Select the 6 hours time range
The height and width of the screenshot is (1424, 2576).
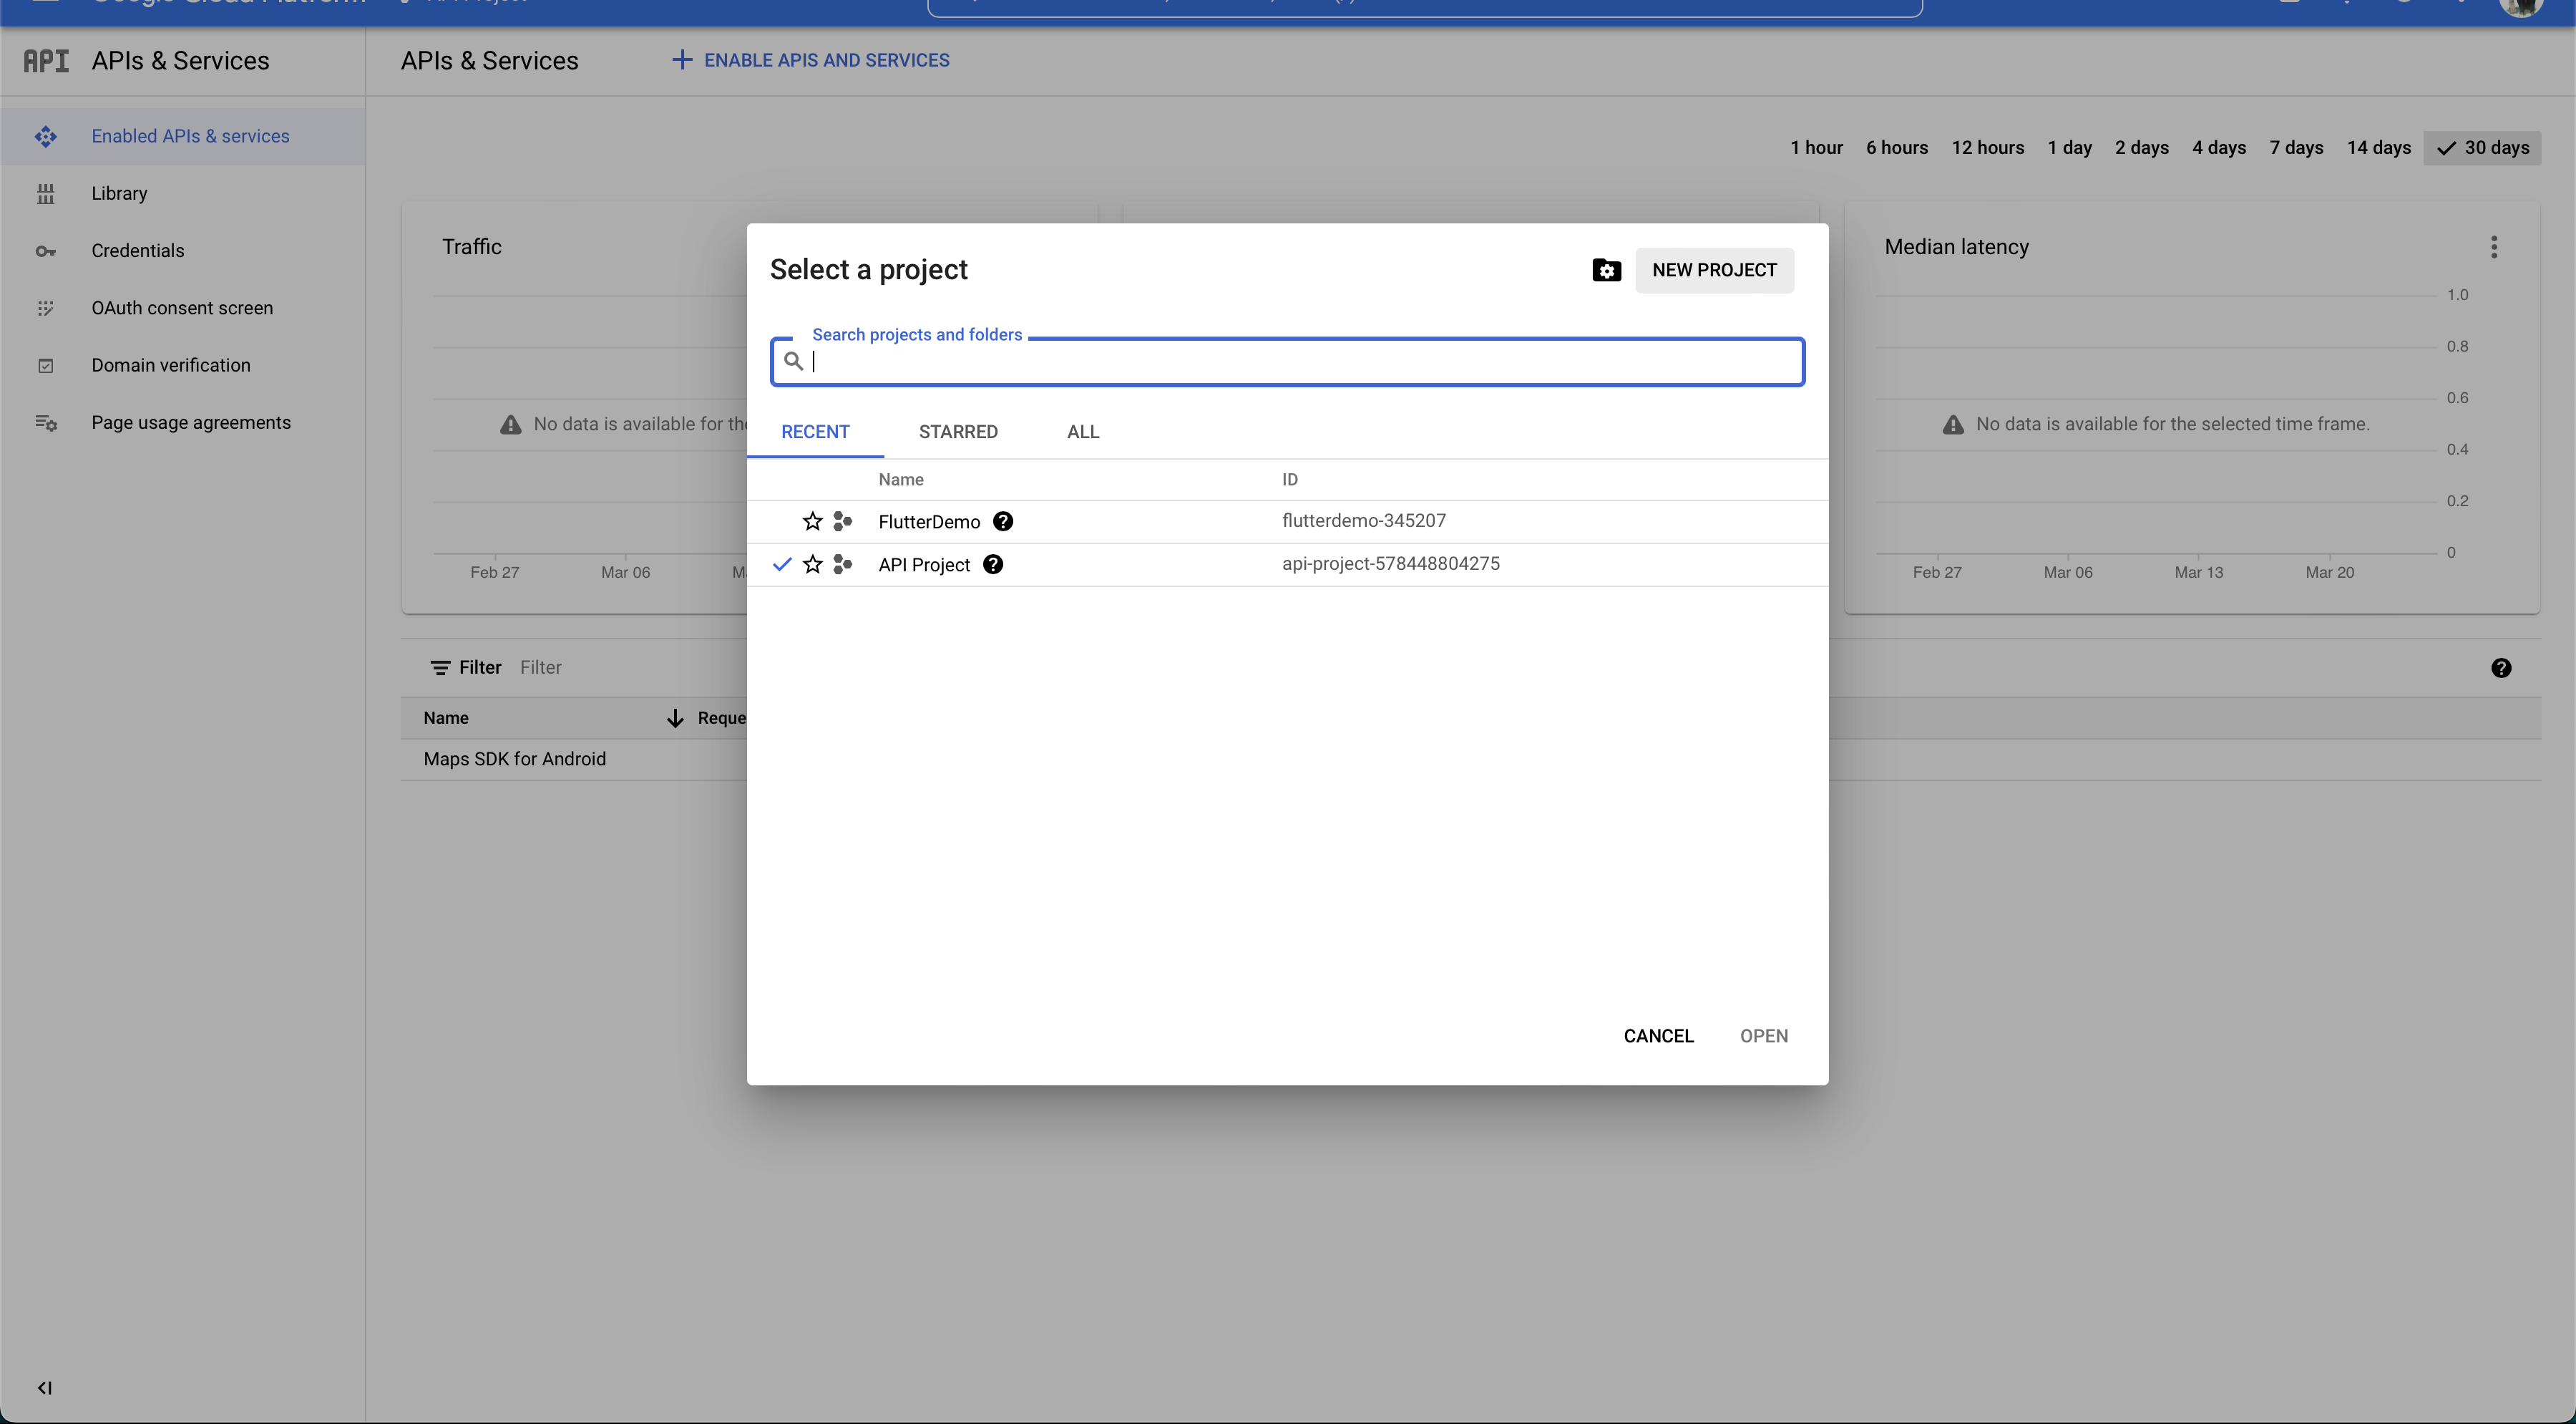[x=1897, y=148]
